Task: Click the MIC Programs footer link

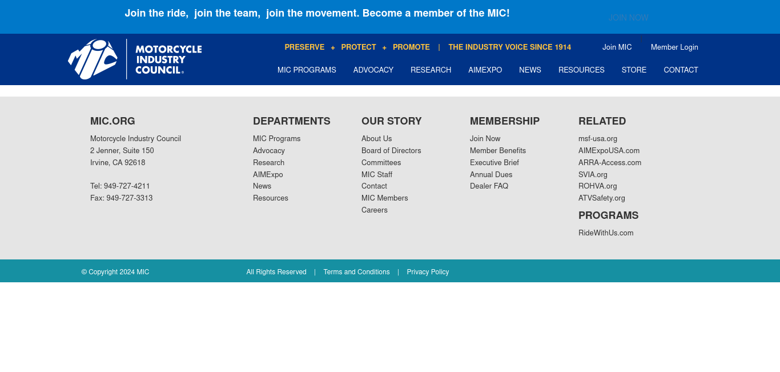Action: (276, 139)
